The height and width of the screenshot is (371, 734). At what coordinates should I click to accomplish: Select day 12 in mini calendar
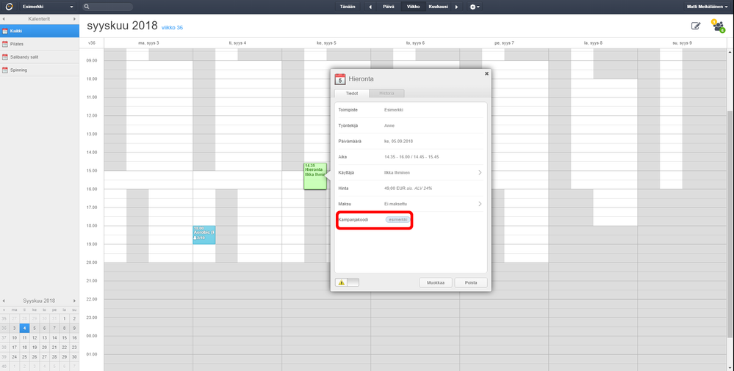(x=35, y=338)
